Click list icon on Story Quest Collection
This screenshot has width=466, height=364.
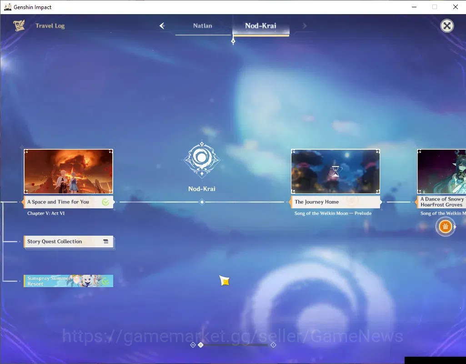[x=106, y=242]
